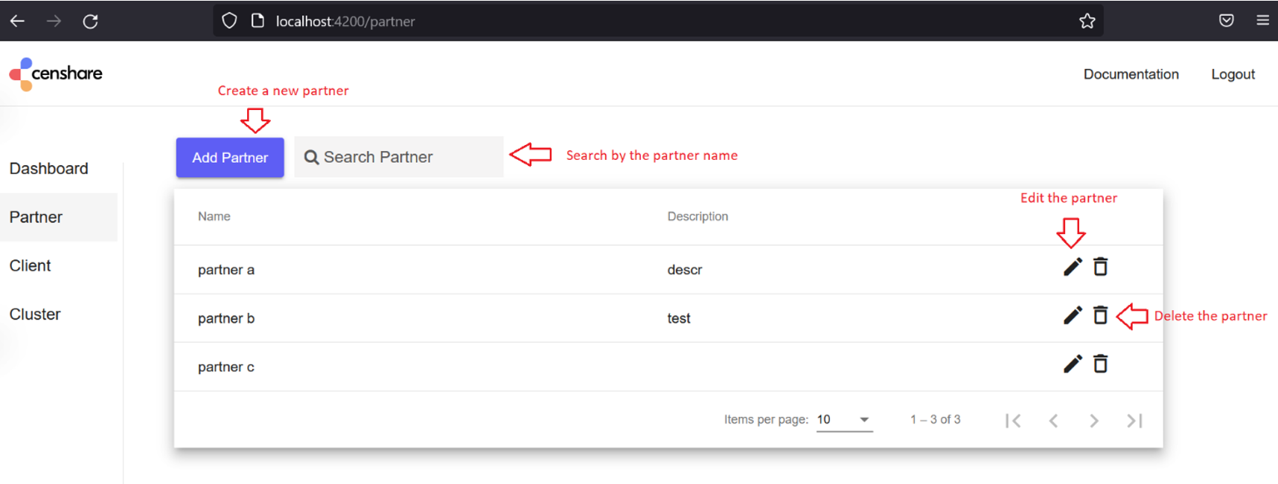
Task: Open the Items per page dropdown
Action: click(844, 420)
